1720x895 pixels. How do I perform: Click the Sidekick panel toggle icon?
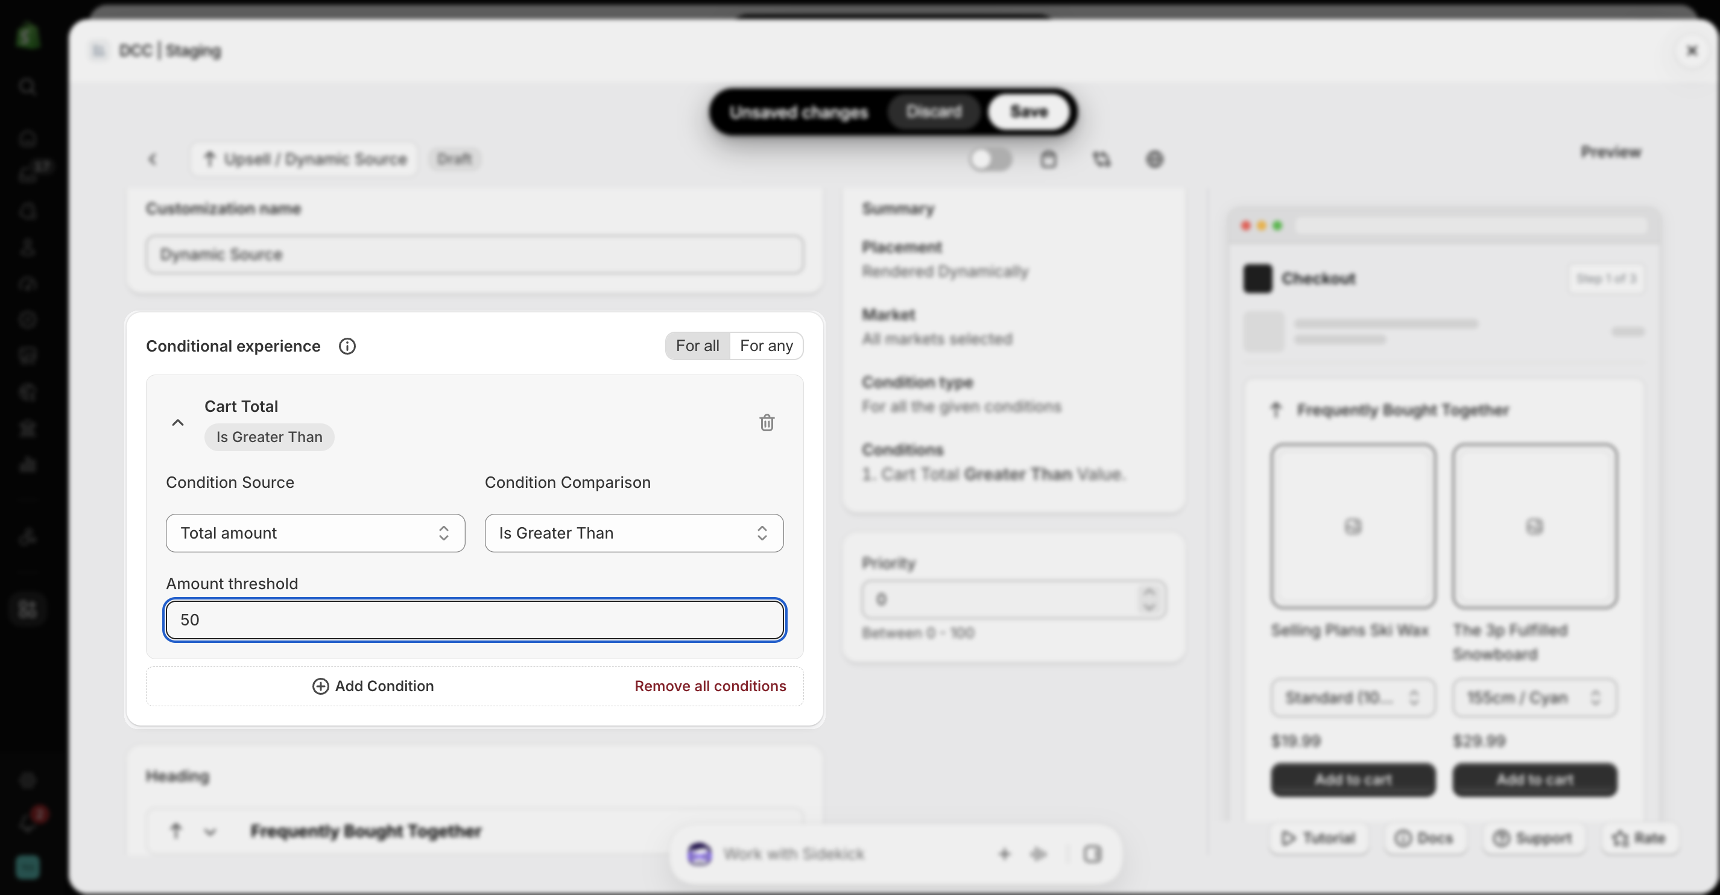click(1092, 853)
